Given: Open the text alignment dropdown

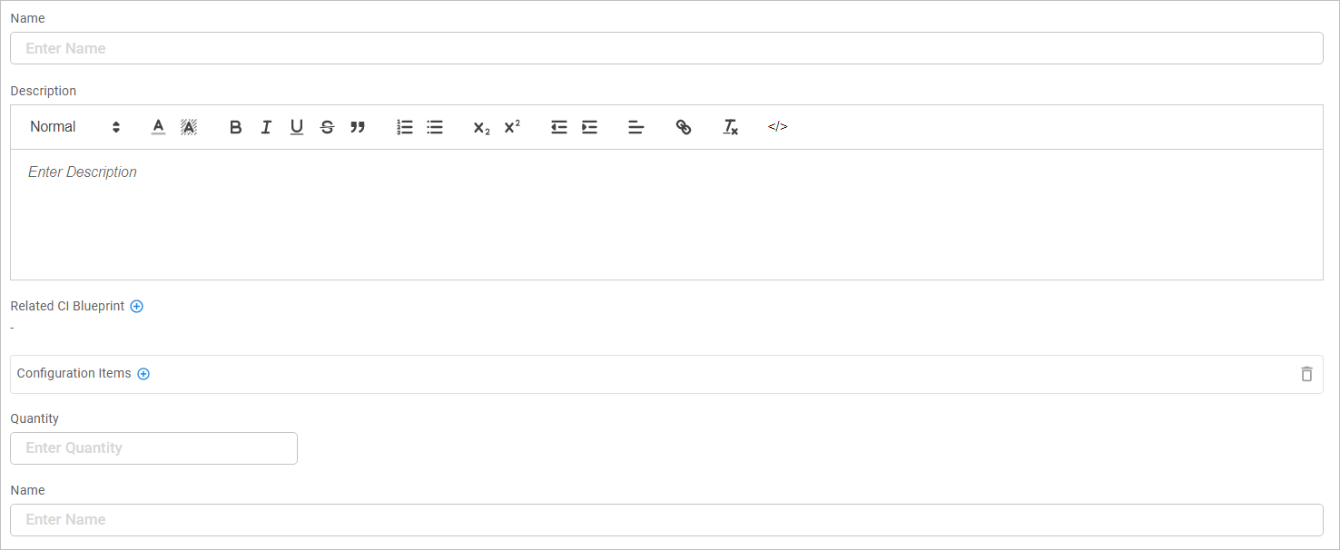Looking at the screenshot, I should [636, 127].
